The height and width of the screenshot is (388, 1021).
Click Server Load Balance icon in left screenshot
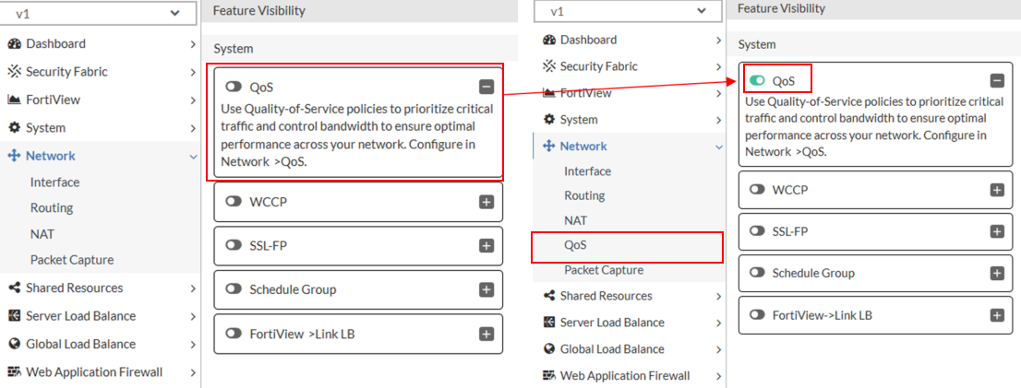[x=14, y=316]
